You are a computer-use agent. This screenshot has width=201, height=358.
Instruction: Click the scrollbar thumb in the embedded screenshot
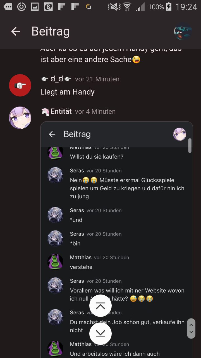point(190,146)
